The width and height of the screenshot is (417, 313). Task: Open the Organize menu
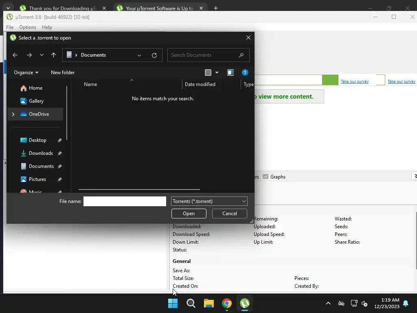[26, 73]
